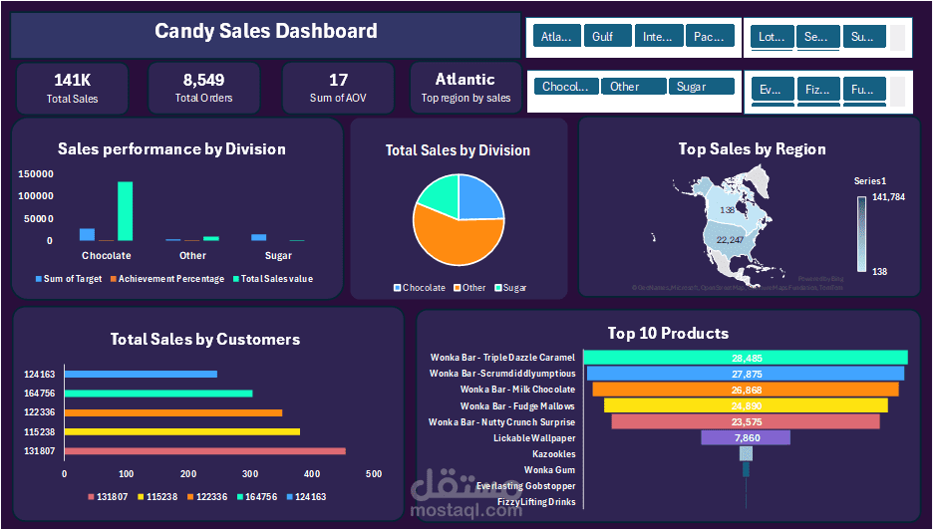This screenshot has height=531, width=933.
Task: Click the Top 10 Products title
Action: [x=668, y=333]
